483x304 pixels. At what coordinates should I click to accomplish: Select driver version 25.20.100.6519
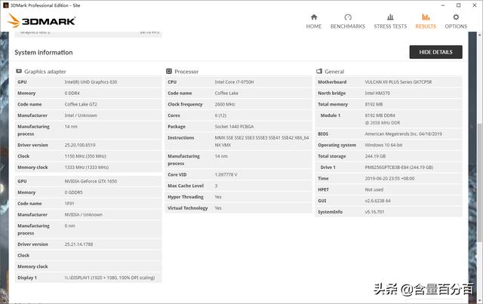pos(80,145)
